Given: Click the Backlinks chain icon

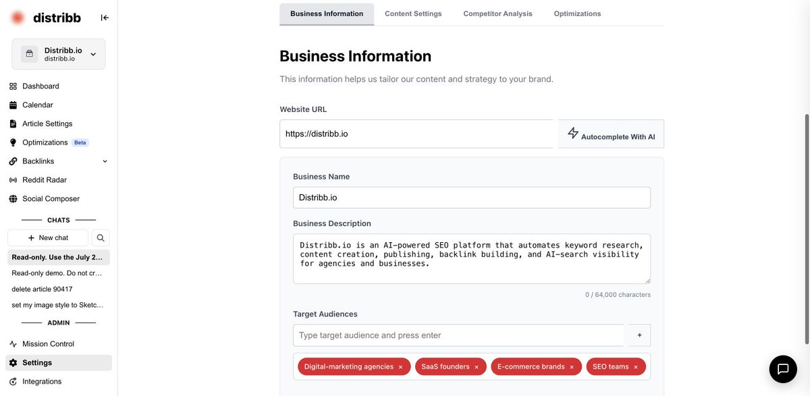Looking at the screenshot, I should 13,161.
